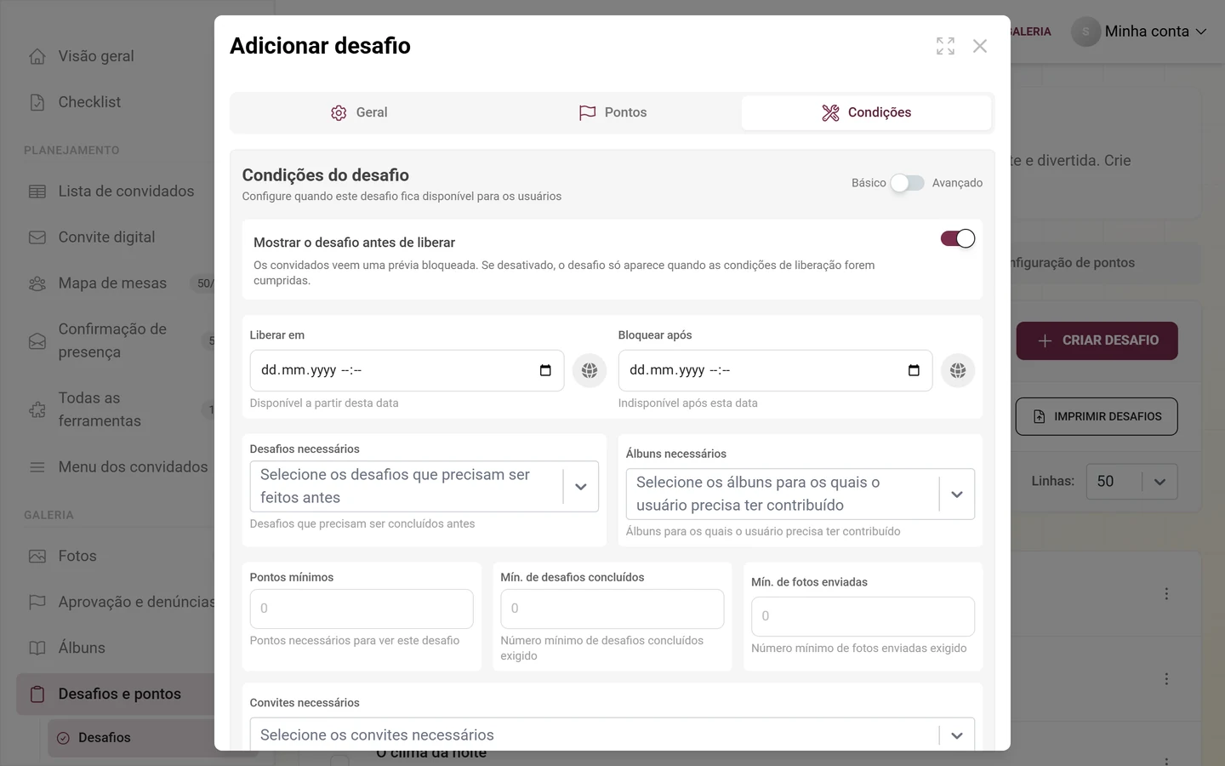Open the Linhas 50 rows dropdown

point(1131,482)
